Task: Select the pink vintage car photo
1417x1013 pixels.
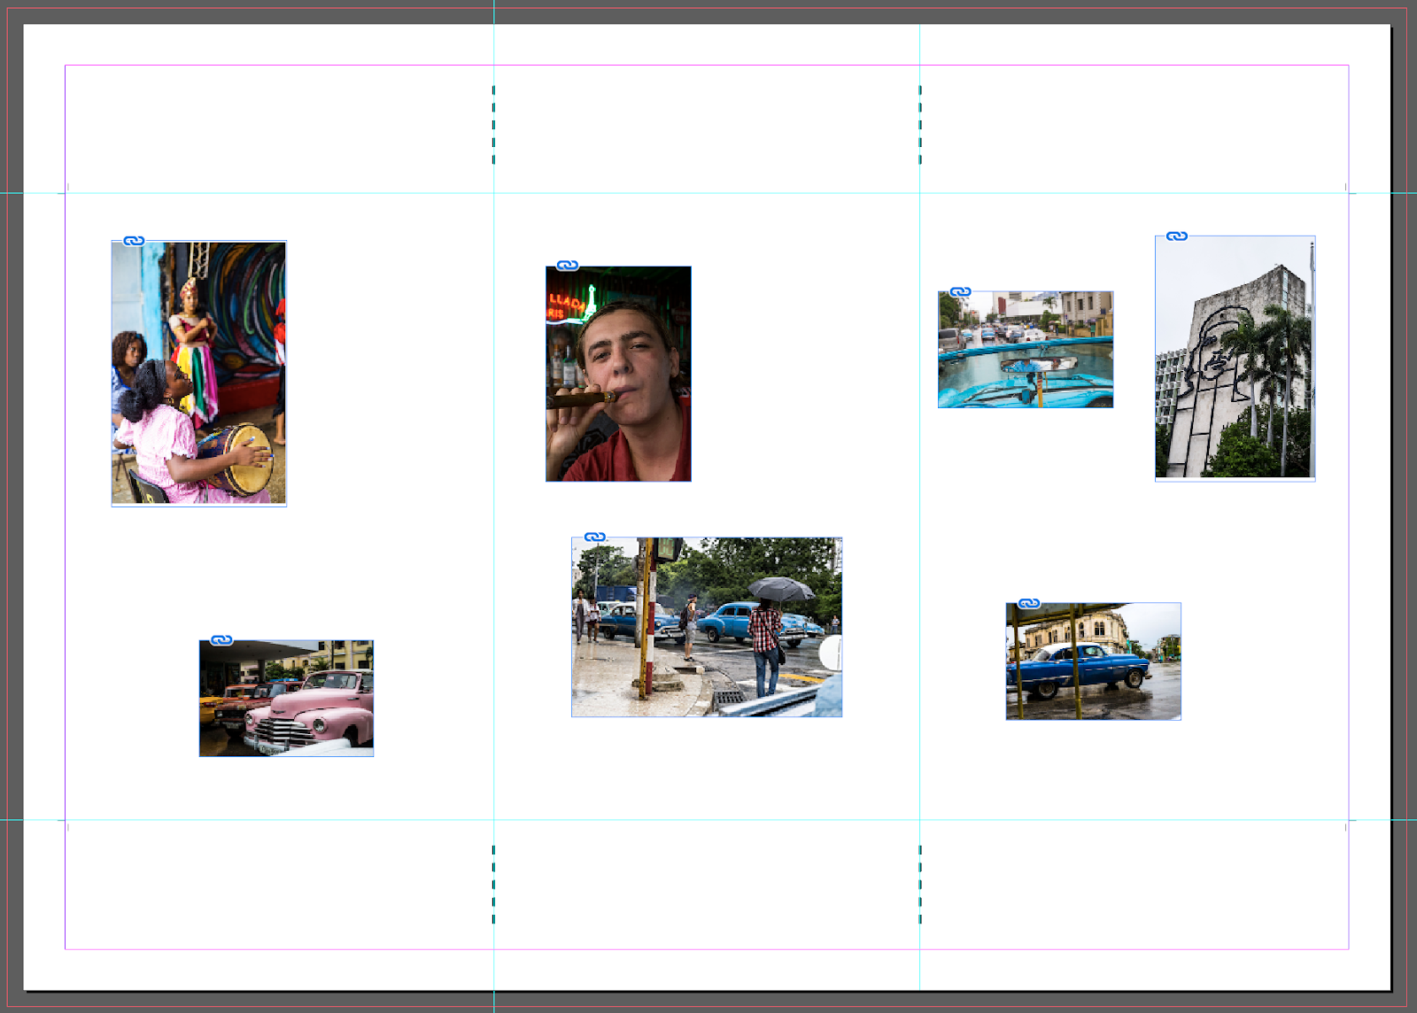Action: point(286,698)
